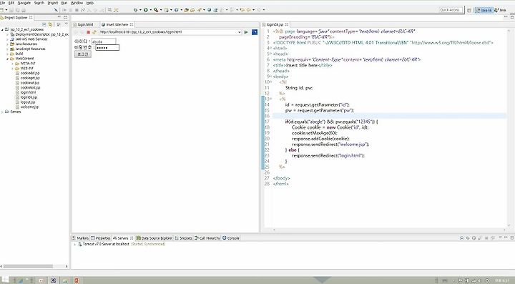The height and width of the screenshot is (284, 515).
Task: Switch to the Console tab
Action: 231,238
